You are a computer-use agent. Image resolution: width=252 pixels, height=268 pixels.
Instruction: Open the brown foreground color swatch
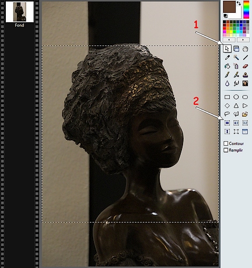click(x=229, y=7)
